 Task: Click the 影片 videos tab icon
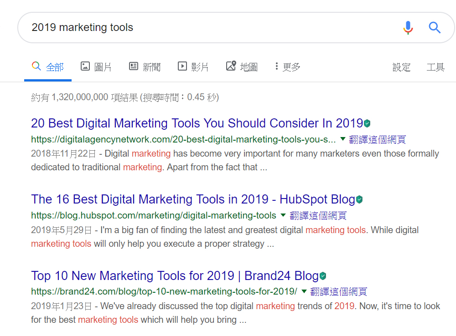click(182, 66)
